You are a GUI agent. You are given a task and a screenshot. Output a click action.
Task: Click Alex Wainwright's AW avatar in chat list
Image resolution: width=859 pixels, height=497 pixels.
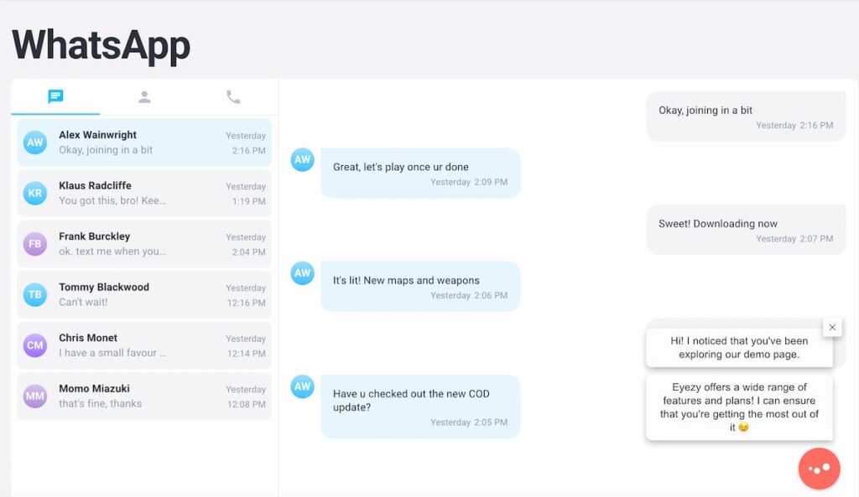(35, 142)
